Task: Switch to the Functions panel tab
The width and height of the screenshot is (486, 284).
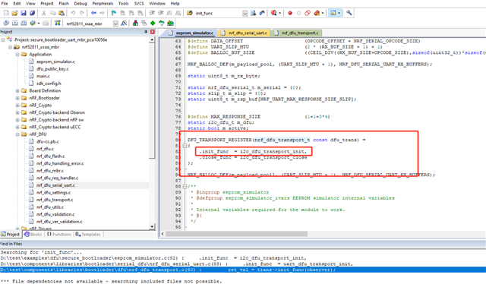Action: [x=59, y=235]
